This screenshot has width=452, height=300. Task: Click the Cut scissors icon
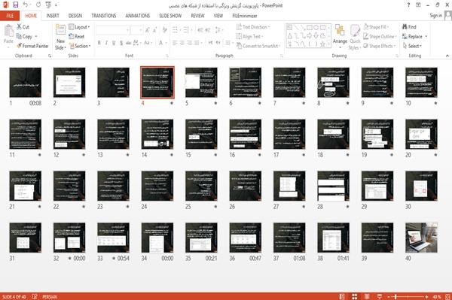tap(19, 27)
